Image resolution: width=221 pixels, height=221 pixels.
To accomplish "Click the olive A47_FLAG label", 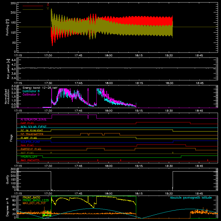I will [x=27, y=153].
